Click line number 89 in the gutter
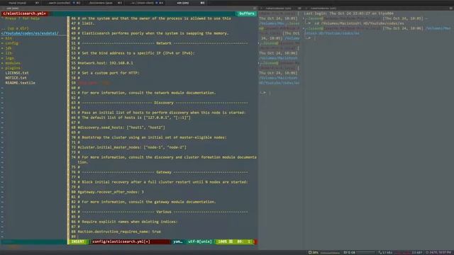 pos(73,237)
